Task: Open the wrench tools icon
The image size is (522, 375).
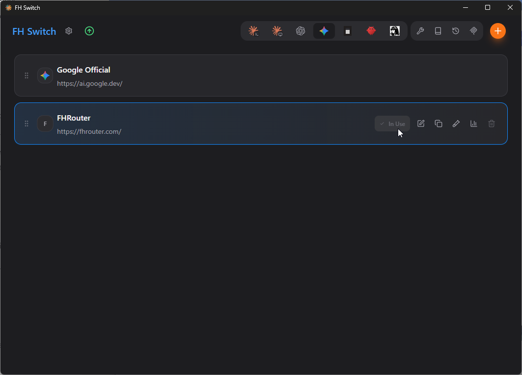Action: (420, 31)
